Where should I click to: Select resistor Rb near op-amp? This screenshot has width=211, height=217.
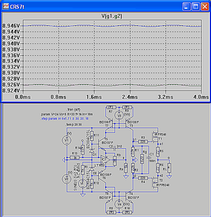[x=114, y=160]
